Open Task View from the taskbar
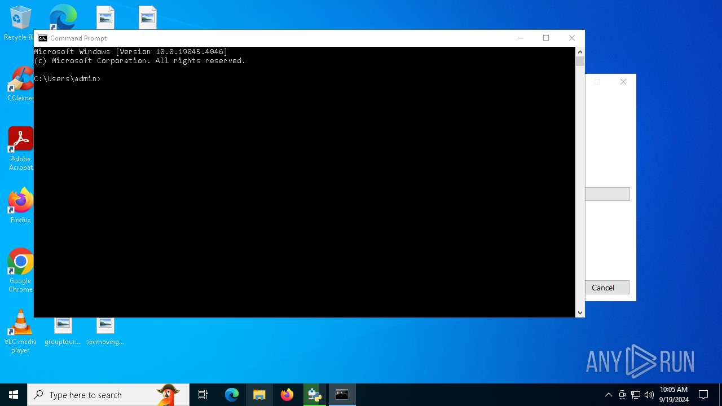 click(x=203, y=395)
